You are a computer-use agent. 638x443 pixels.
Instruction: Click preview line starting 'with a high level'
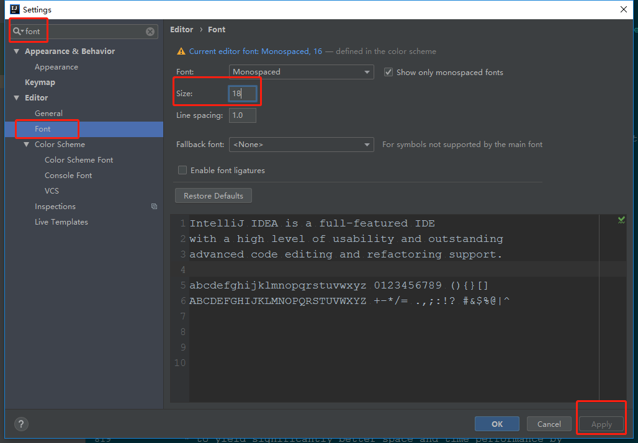click(x=346, y=239)
